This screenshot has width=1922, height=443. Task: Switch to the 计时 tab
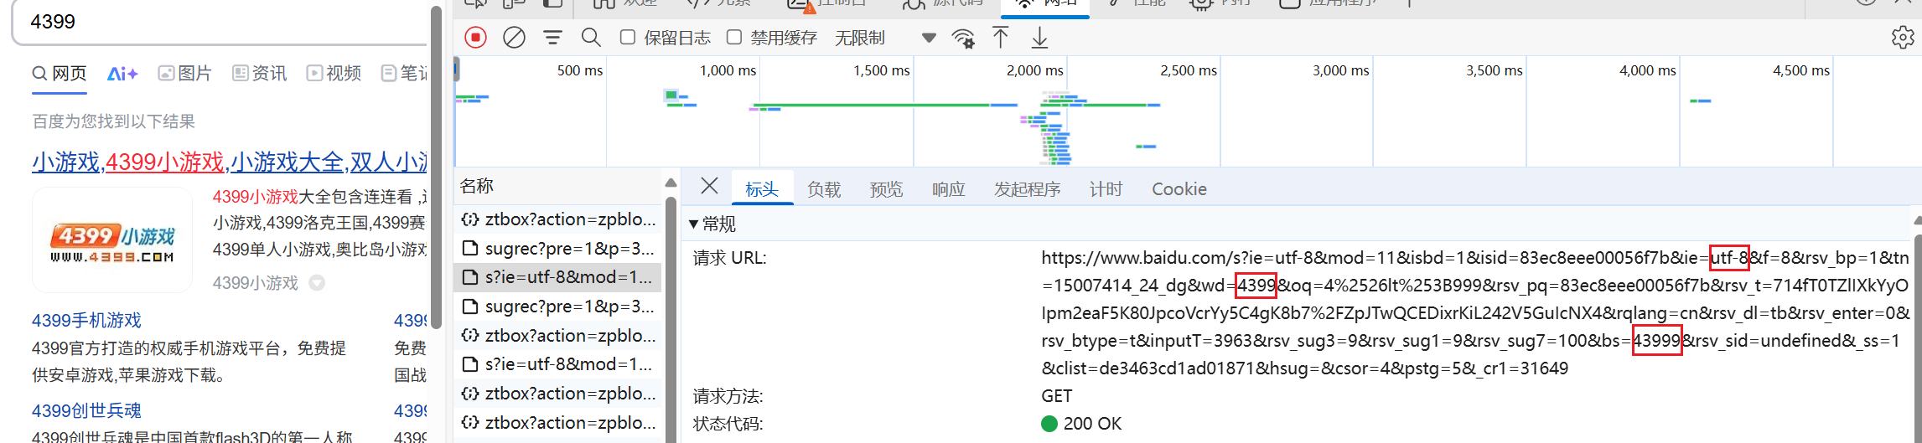tap(1106, 189)
